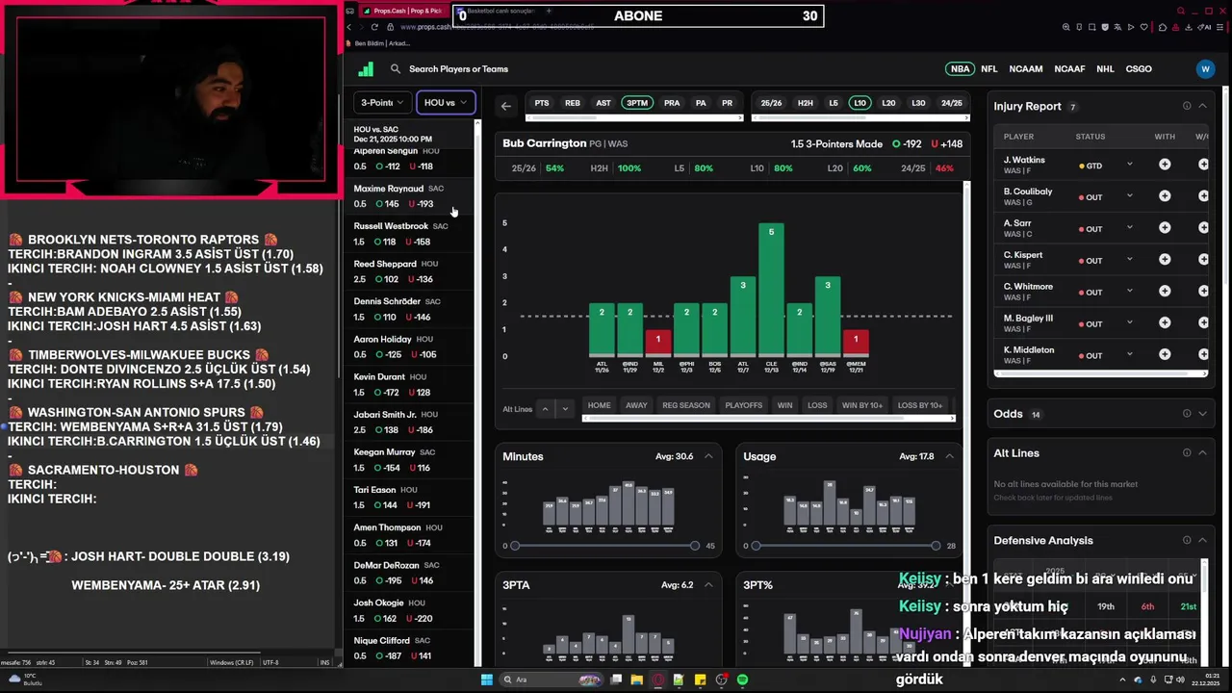
Task: Open the Injury Report info icon
Action: 1187,106
